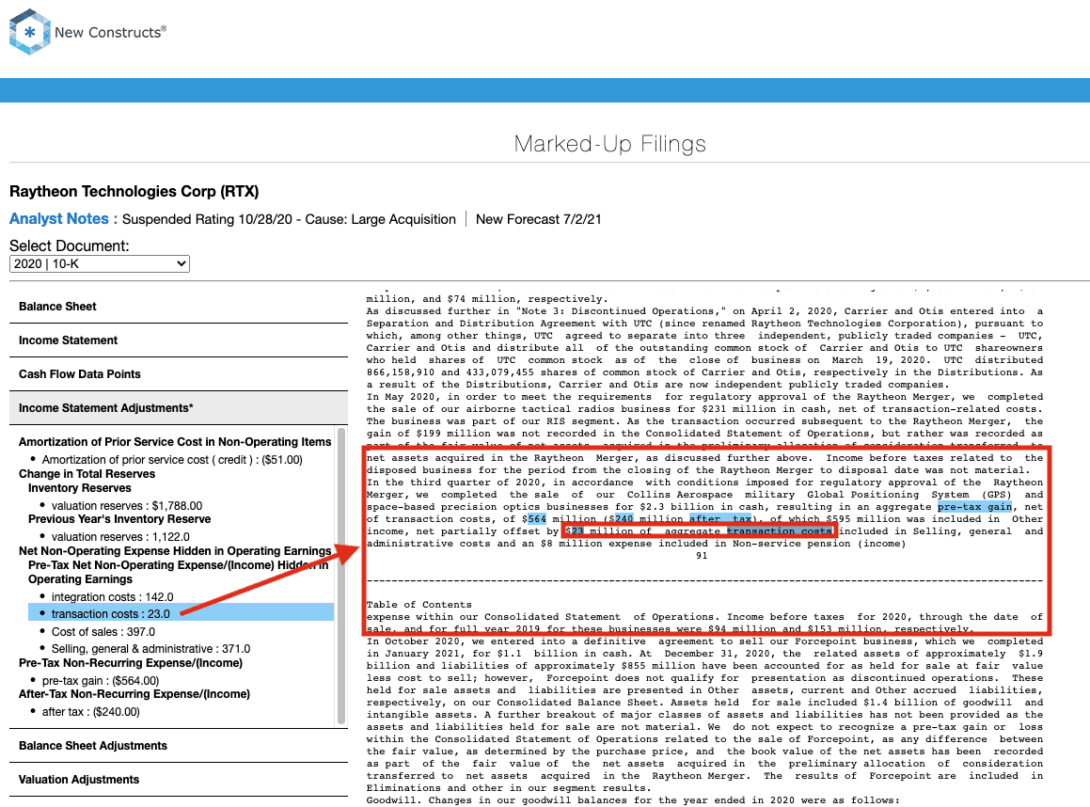Click the adjustments panel vertical scrollbar

tap(340, 577)
